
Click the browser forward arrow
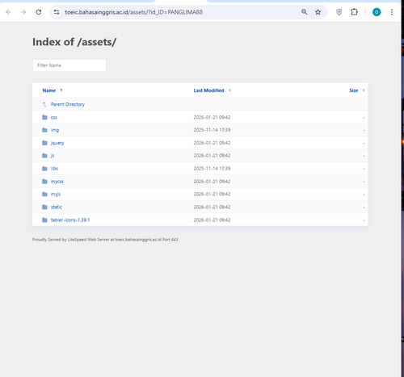tap(23, 12)
